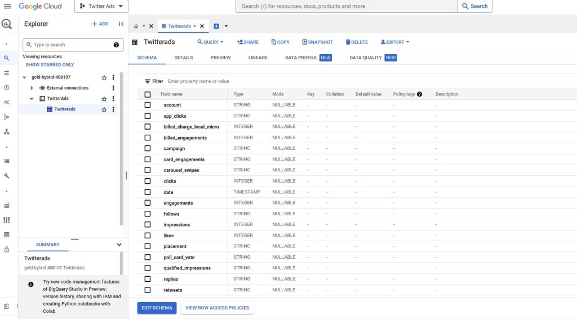Focus the top resource search field
577x319 pixels.
click(x=347, y=6)
